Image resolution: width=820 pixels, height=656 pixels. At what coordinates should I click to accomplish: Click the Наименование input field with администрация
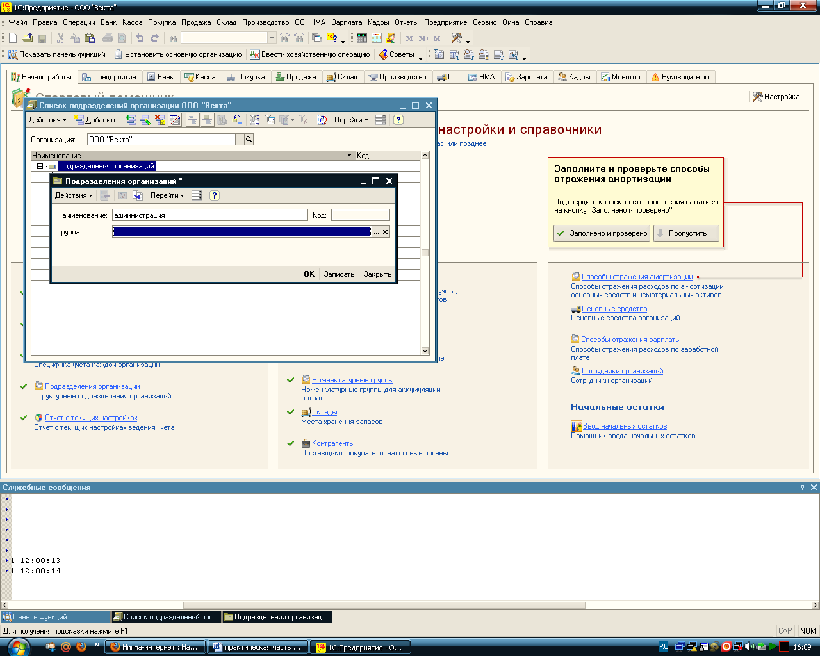click(x=210, y=215)
